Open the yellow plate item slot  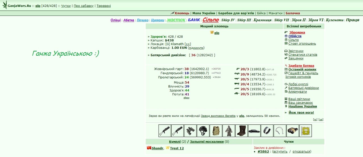pyautogui.click(x=305, y=131)
